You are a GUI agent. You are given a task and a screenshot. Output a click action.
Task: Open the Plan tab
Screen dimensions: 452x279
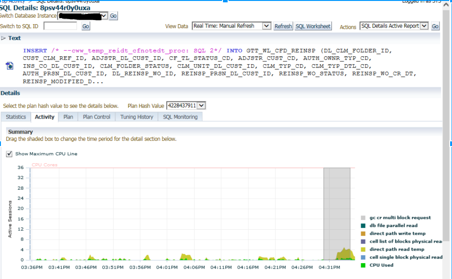tap(68, 117)
